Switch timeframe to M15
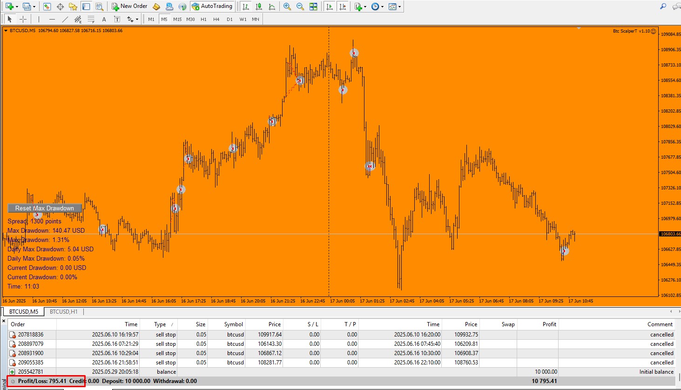 (177, 19)
